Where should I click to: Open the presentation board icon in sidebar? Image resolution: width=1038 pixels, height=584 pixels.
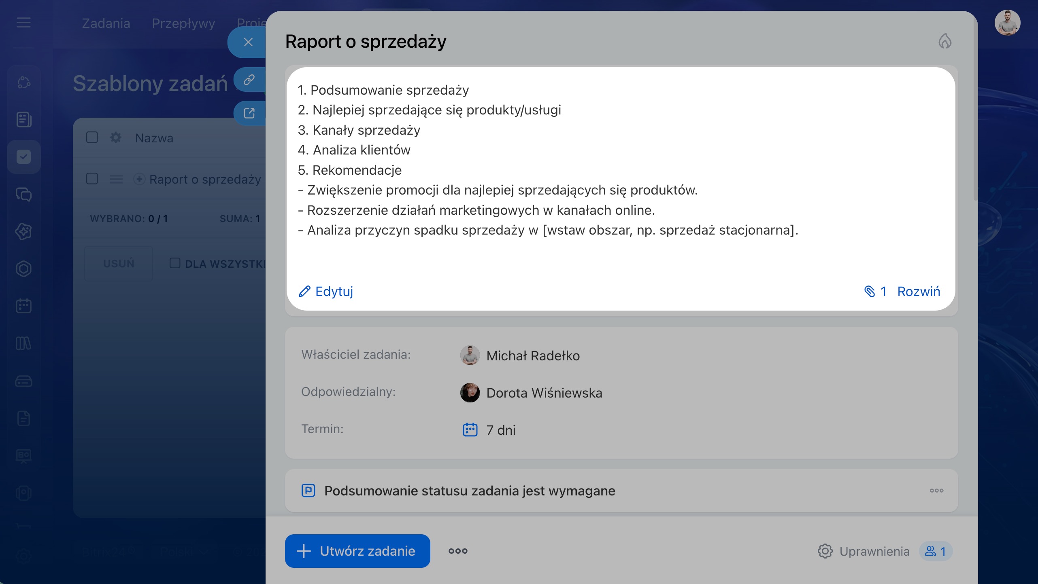(23, 456)
